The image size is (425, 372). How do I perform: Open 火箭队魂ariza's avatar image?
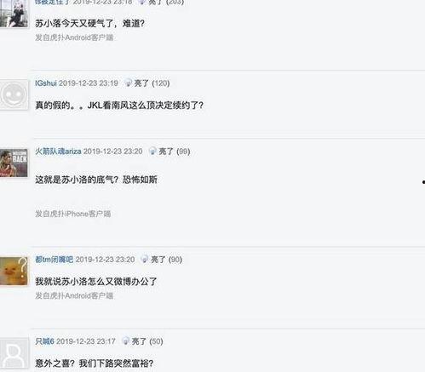pos(14,163)
